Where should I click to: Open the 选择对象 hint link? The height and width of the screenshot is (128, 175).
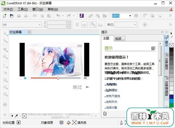click(111, 108)
